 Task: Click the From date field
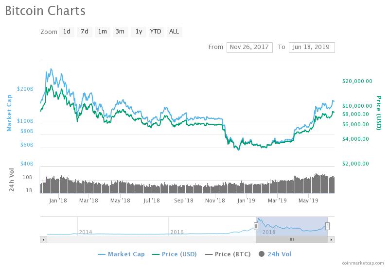pos(249,47)
